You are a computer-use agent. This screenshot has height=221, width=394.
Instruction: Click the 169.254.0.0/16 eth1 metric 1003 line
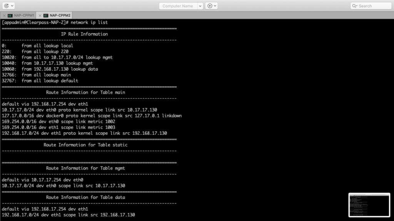coord(58,127)
